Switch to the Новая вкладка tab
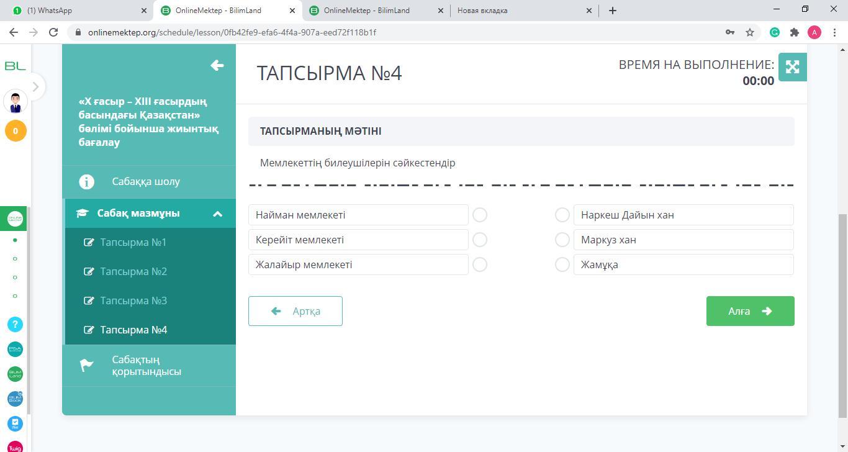This screenshot has width=848, height=452. coord(524,11)
